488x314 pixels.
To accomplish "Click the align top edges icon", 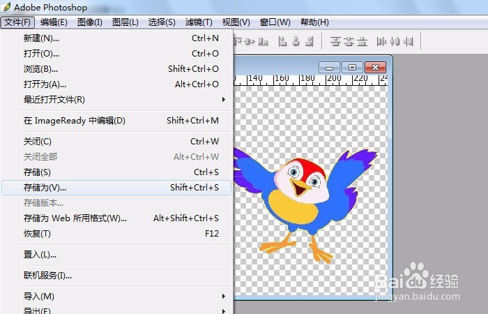I will (238, 41).
